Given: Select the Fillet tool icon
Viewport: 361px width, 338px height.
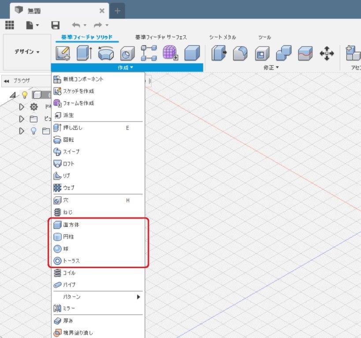Looking at the screenshot, I should (240, 53).
